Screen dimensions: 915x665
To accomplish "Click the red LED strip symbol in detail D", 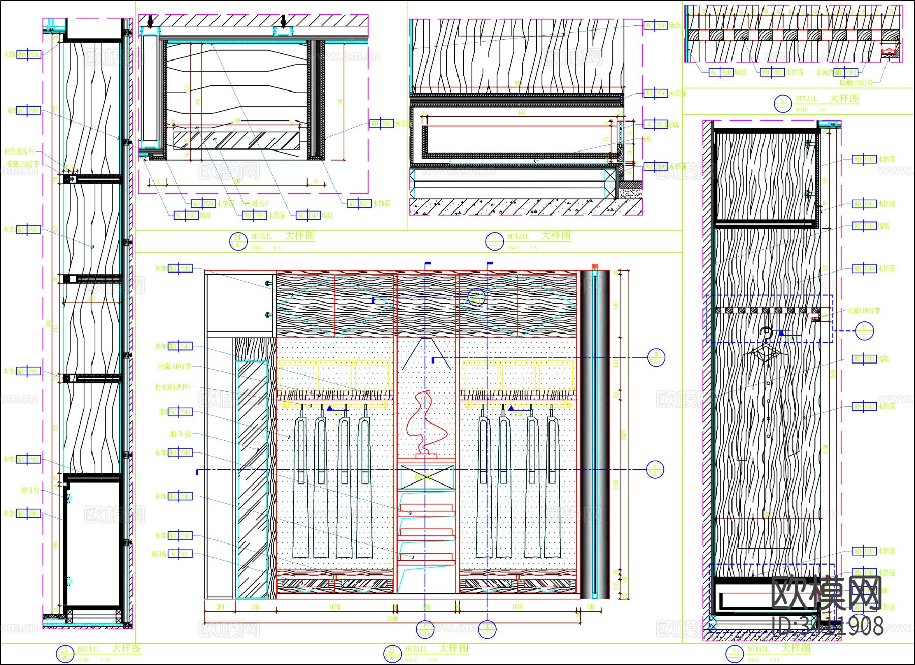I will click(888, 52).
